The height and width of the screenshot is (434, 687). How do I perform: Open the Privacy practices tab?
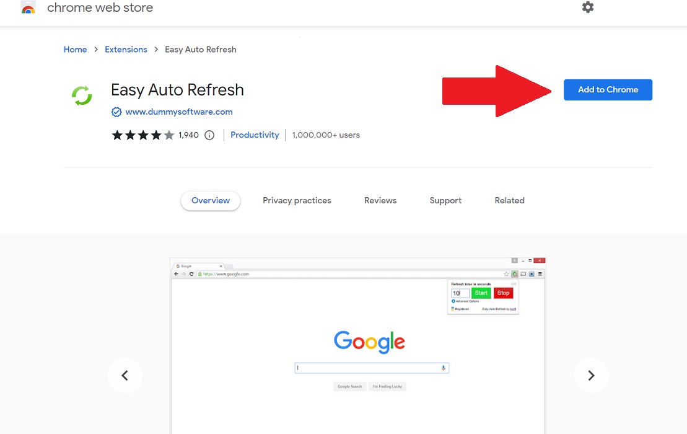297,200
